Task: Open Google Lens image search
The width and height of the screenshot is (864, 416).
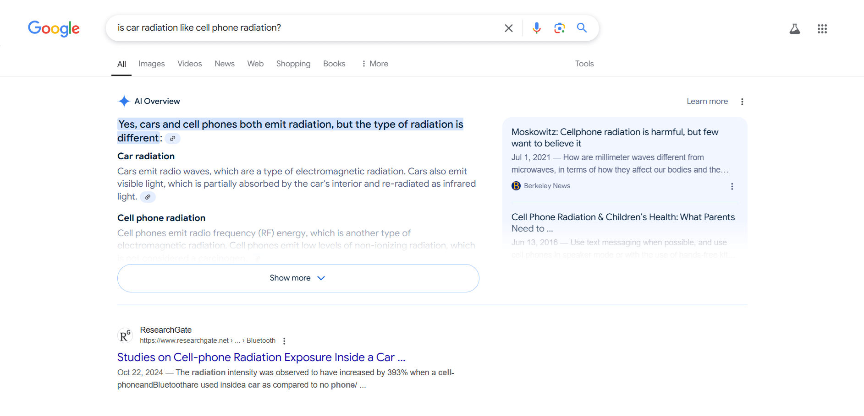Action: pyautogui.click(x=559, y=28)
